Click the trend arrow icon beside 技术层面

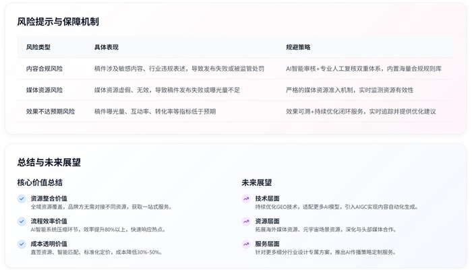tap(246, 199)
